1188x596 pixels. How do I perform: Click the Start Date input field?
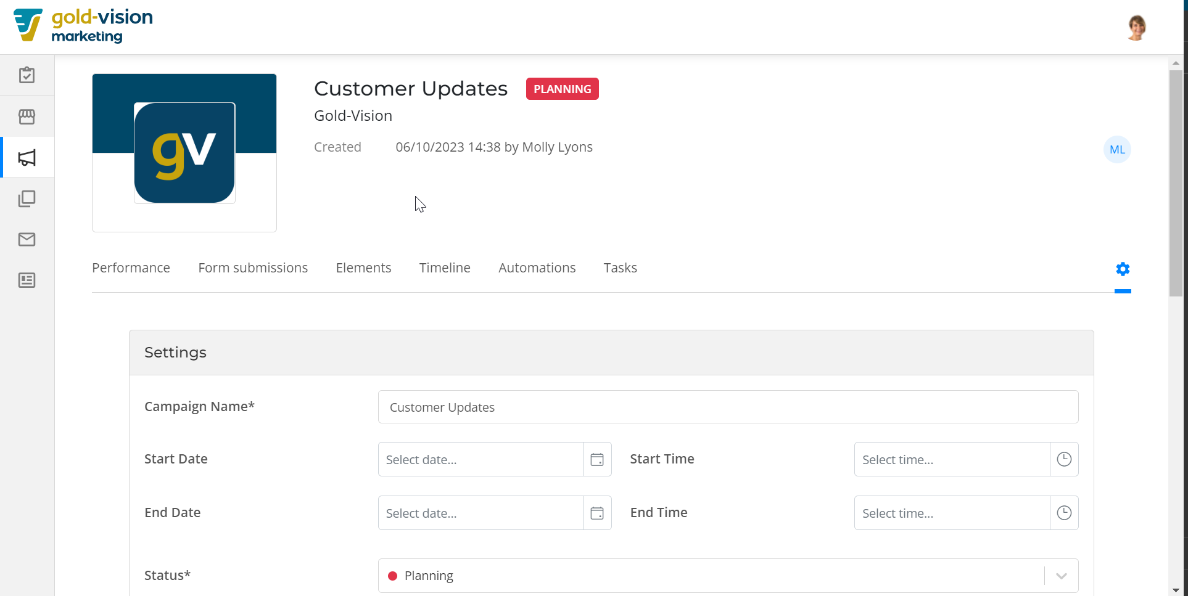pos(481,459)
